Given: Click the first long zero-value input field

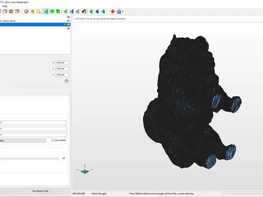Looking at the screenshot, I should pyautogui.click(x=33, y=123).
